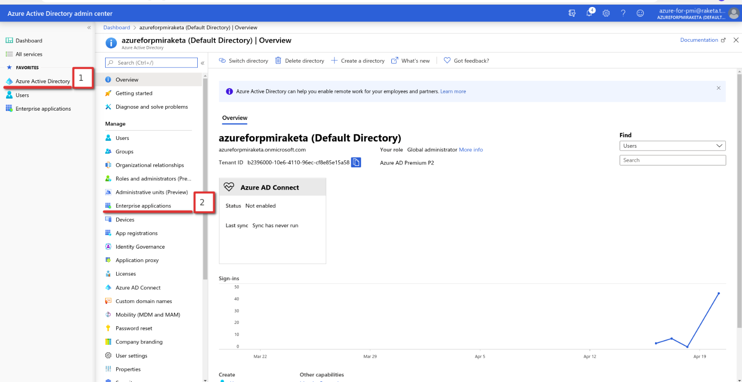Click the feedback smiley icon in header
Viewport: 742px width, 382px height.
pyautogui.click(x=640, y=13)
